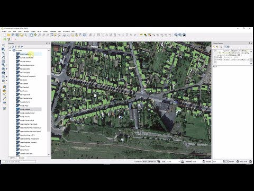This screenshot has width=254, height=191.
Task: Open the Plugins menu
Action: (x=33, y=31)
